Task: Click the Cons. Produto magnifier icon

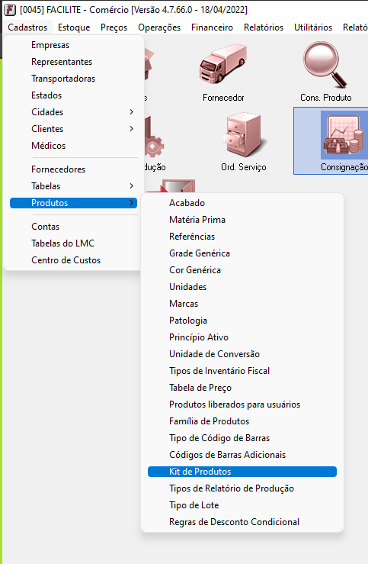Action: pos(325,65)
